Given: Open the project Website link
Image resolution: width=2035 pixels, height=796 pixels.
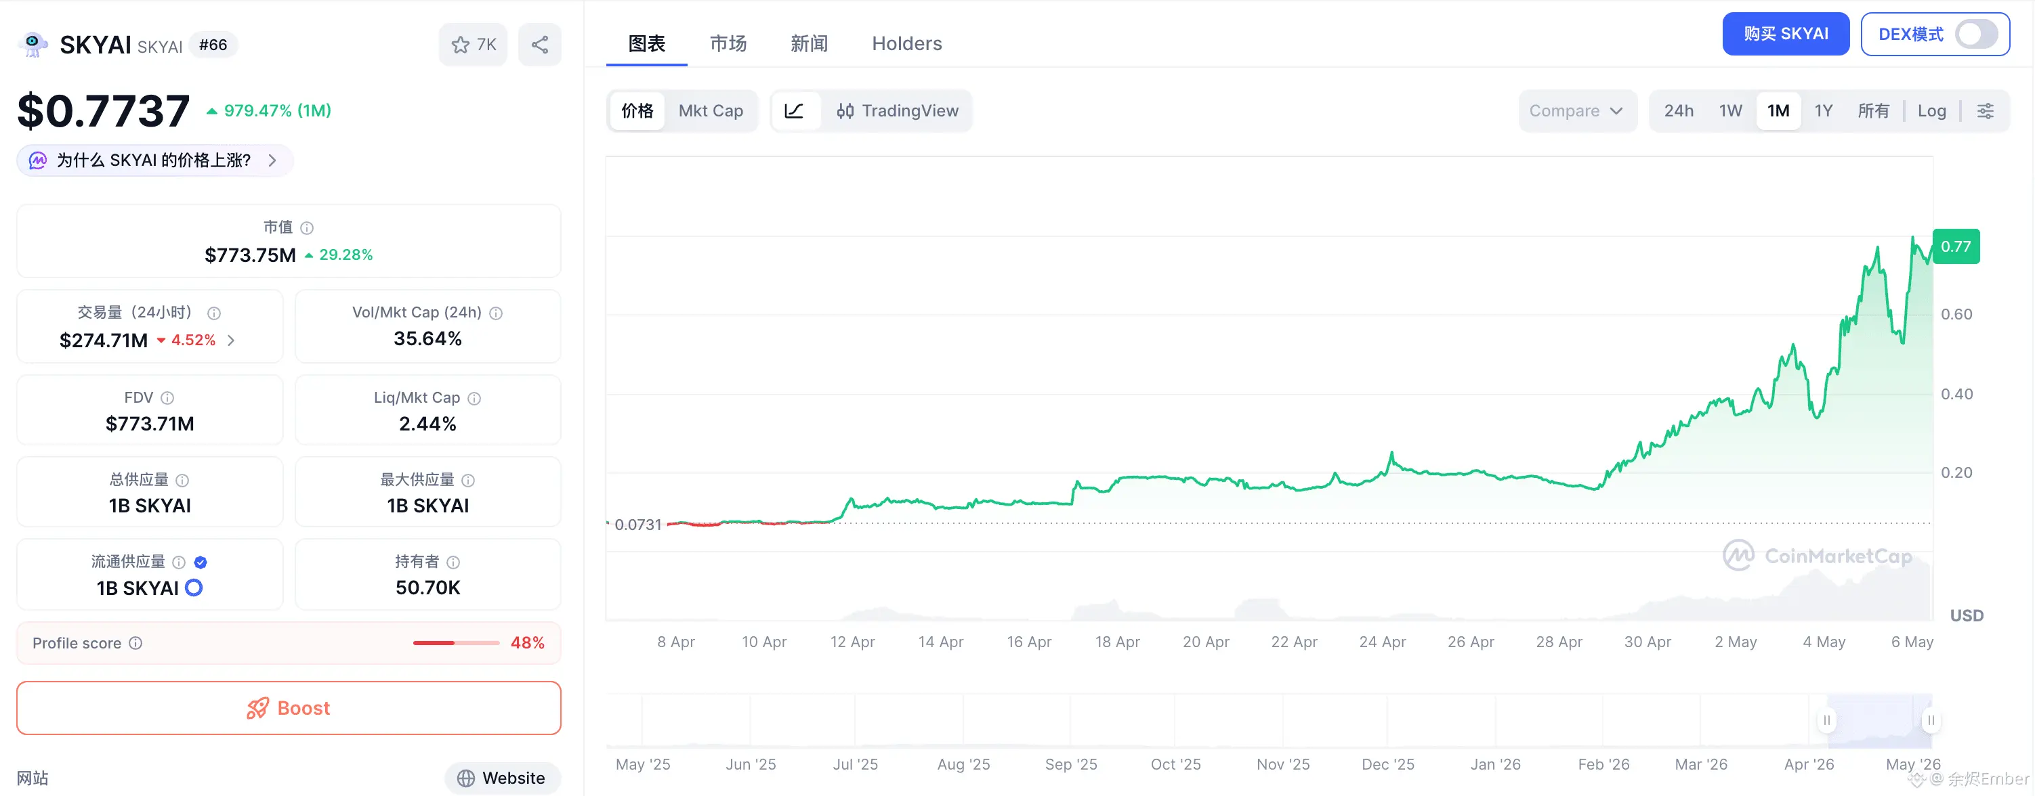Looking at the screenshot, I should tap(503, 778).
